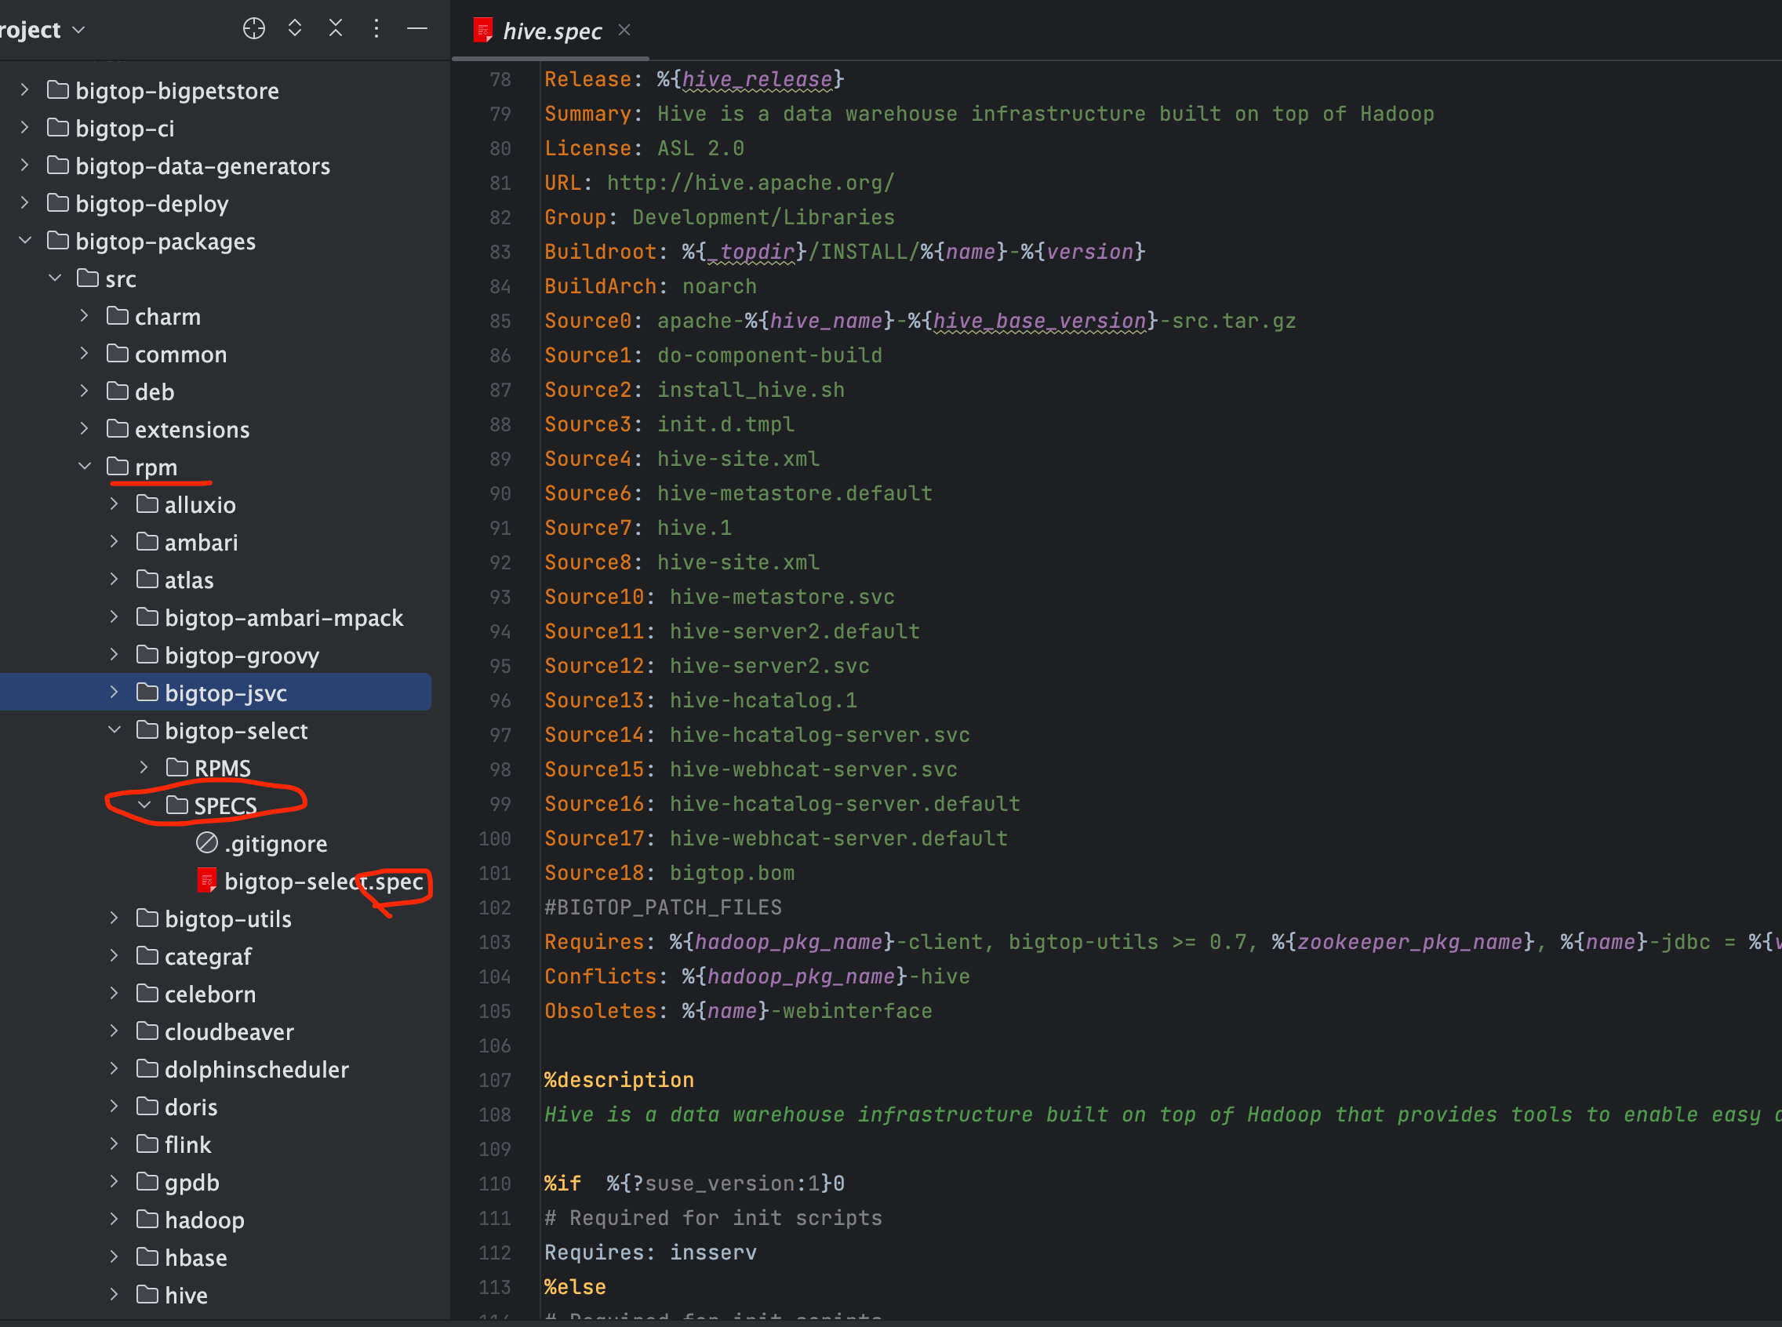
Task: Collapse the rpm folder
Action: (85, 467)
